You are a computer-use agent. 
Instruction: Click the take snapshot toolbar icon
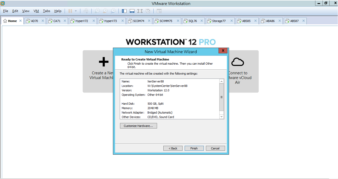(x=97, y=11)
